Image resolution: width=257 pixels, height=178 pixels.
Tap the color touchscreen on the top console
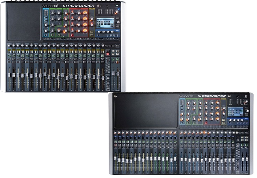click(x=105, y=23)
